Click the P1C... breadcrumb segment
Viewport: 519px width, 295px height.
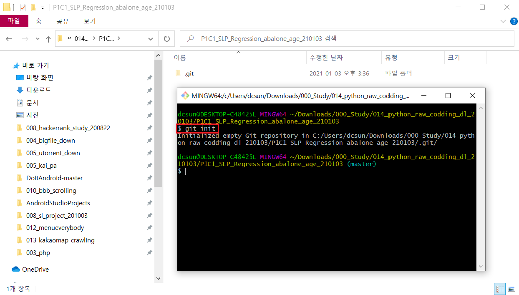[106, 38]
